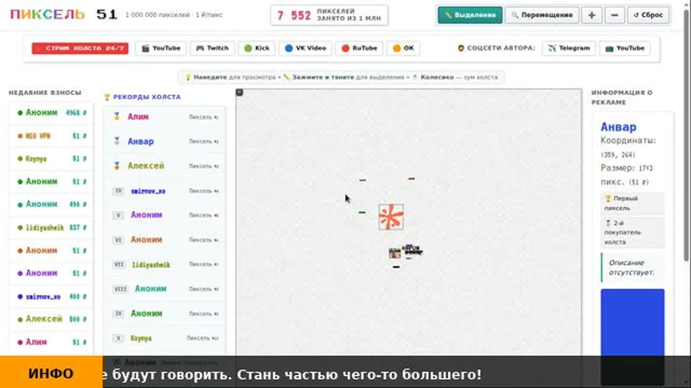Image resolution: width=691 pixels, height=388 pixels.
Task: Click the green dash pixel block on canvas
Action: pyautogui.click(x=362, y=212)
